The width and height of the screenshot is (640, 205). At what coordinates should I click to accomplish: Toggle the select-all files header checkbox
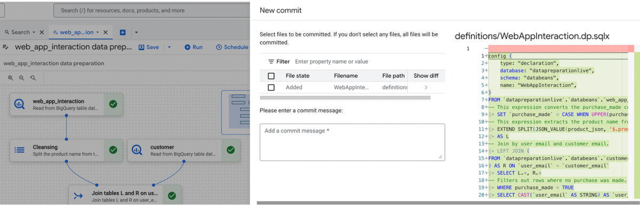[271, 76]
